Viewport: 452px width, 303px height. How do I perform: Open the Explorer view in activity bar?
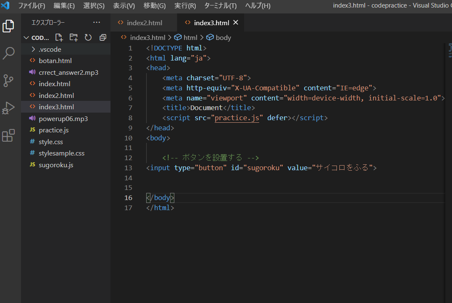pyautogui.click(x=8, y=26)
